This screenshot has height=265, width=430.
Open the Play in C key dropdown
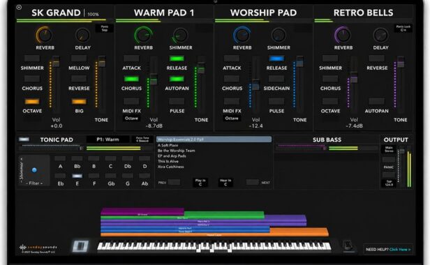tap(200, 183)
